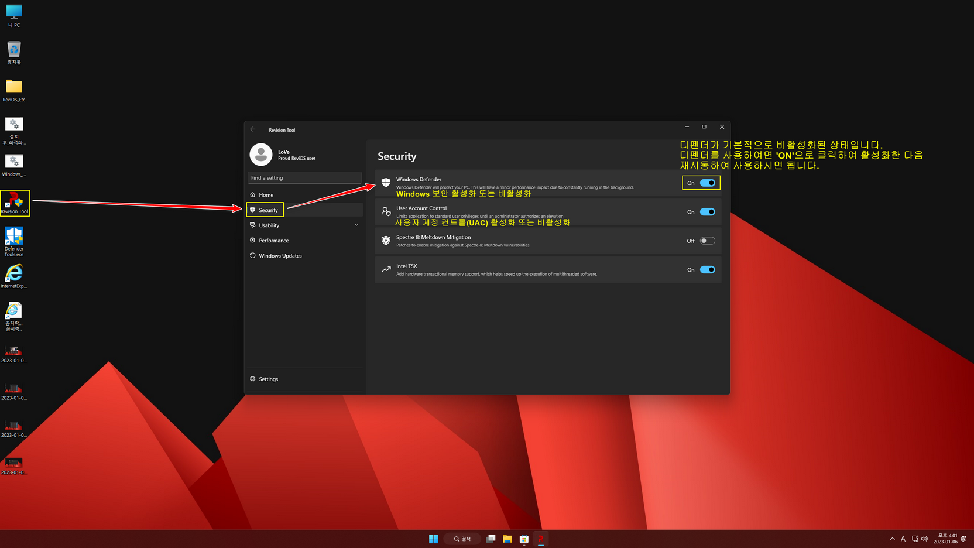This screenshot has height=548, width=974.
Task: Open the notification bell in system tray
Action: pyautogui.click(x=964, y=539)
